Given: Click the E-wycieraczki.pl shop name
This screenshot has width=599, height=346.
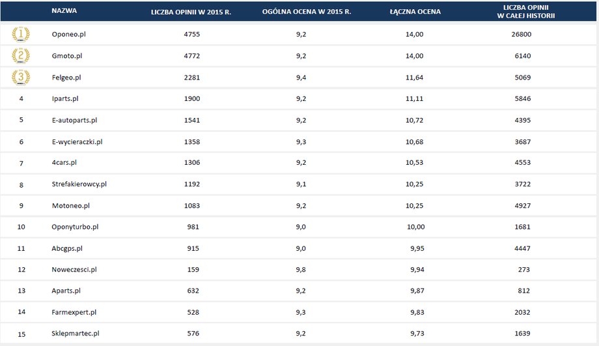Looking at the screenshot, I should 77,142.
